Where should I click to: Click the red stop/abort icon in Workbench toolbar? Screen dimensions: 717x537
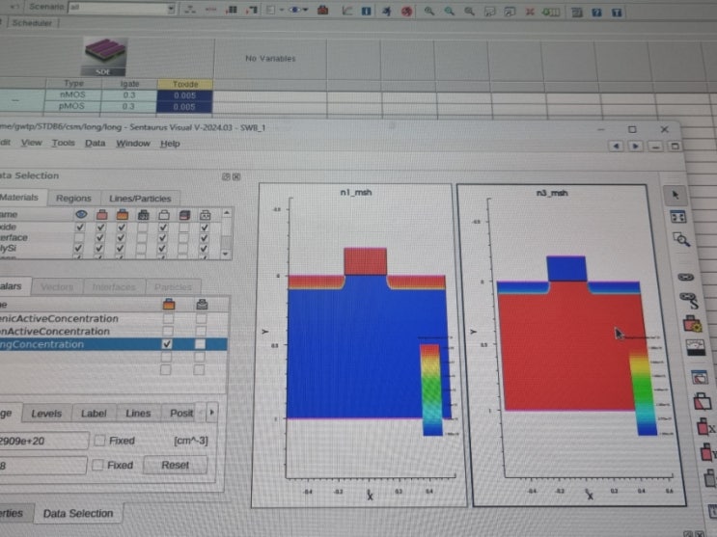(x=406, y=12)
